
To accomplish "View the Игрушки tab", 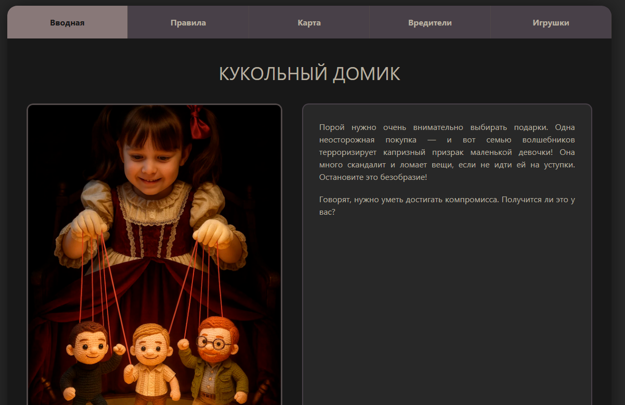I will point(551,22).
